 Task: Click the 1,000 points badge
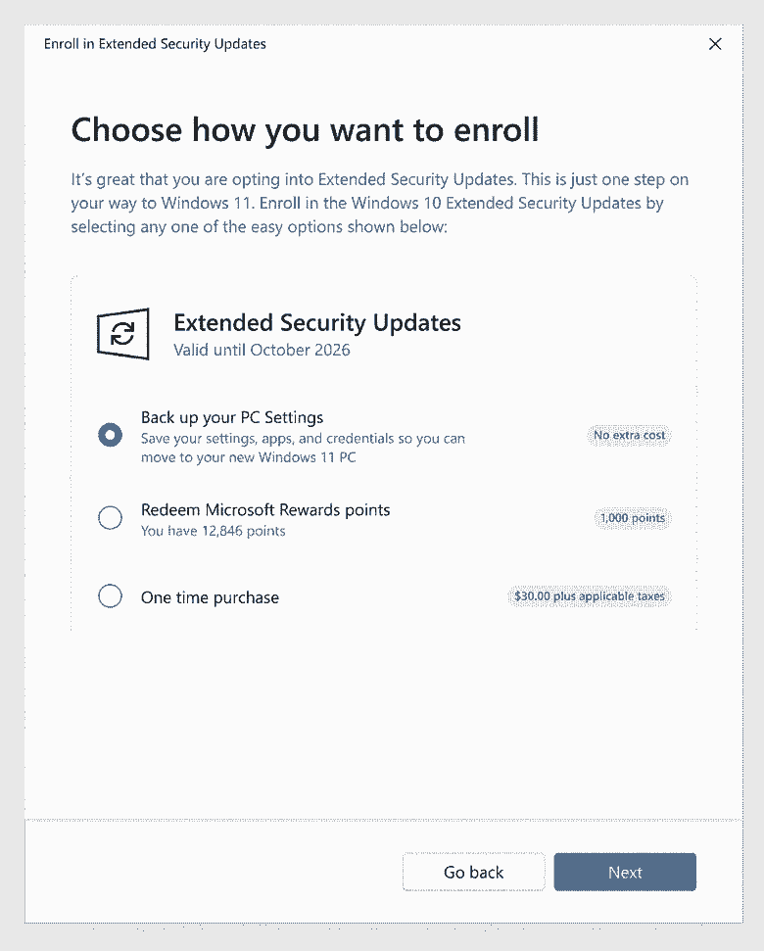632,518
